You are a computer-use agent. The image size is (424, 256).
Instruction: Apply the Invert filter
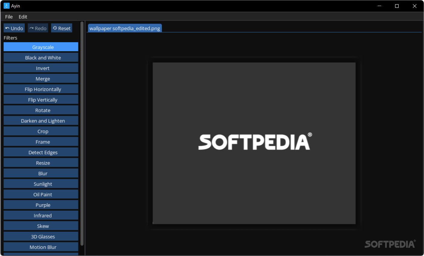[x=41, y=68]
